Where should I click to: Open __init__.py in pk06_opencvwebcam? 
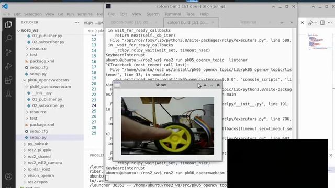[42, 93]
